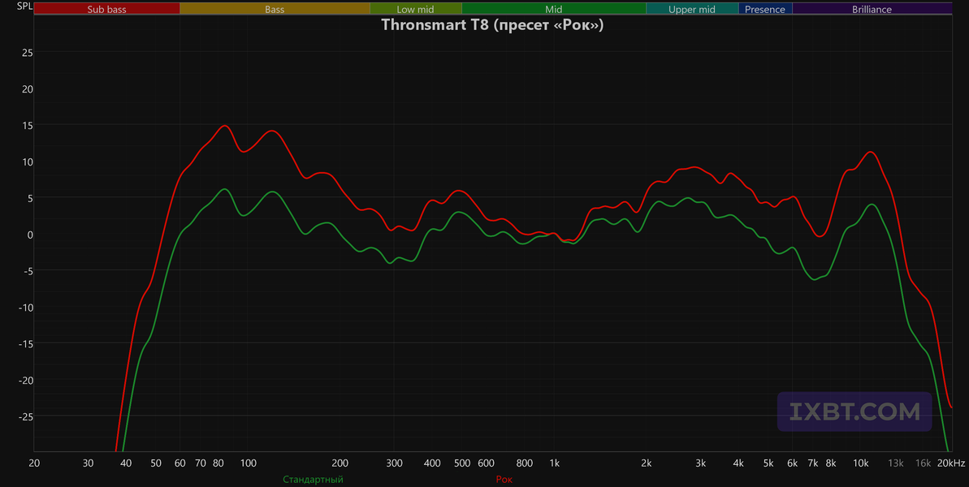Click the Brilliance band label
The image size is (969, 487).
[x=872, y=9]
